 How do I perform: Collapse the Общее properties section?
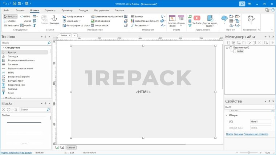click(227, 115)
